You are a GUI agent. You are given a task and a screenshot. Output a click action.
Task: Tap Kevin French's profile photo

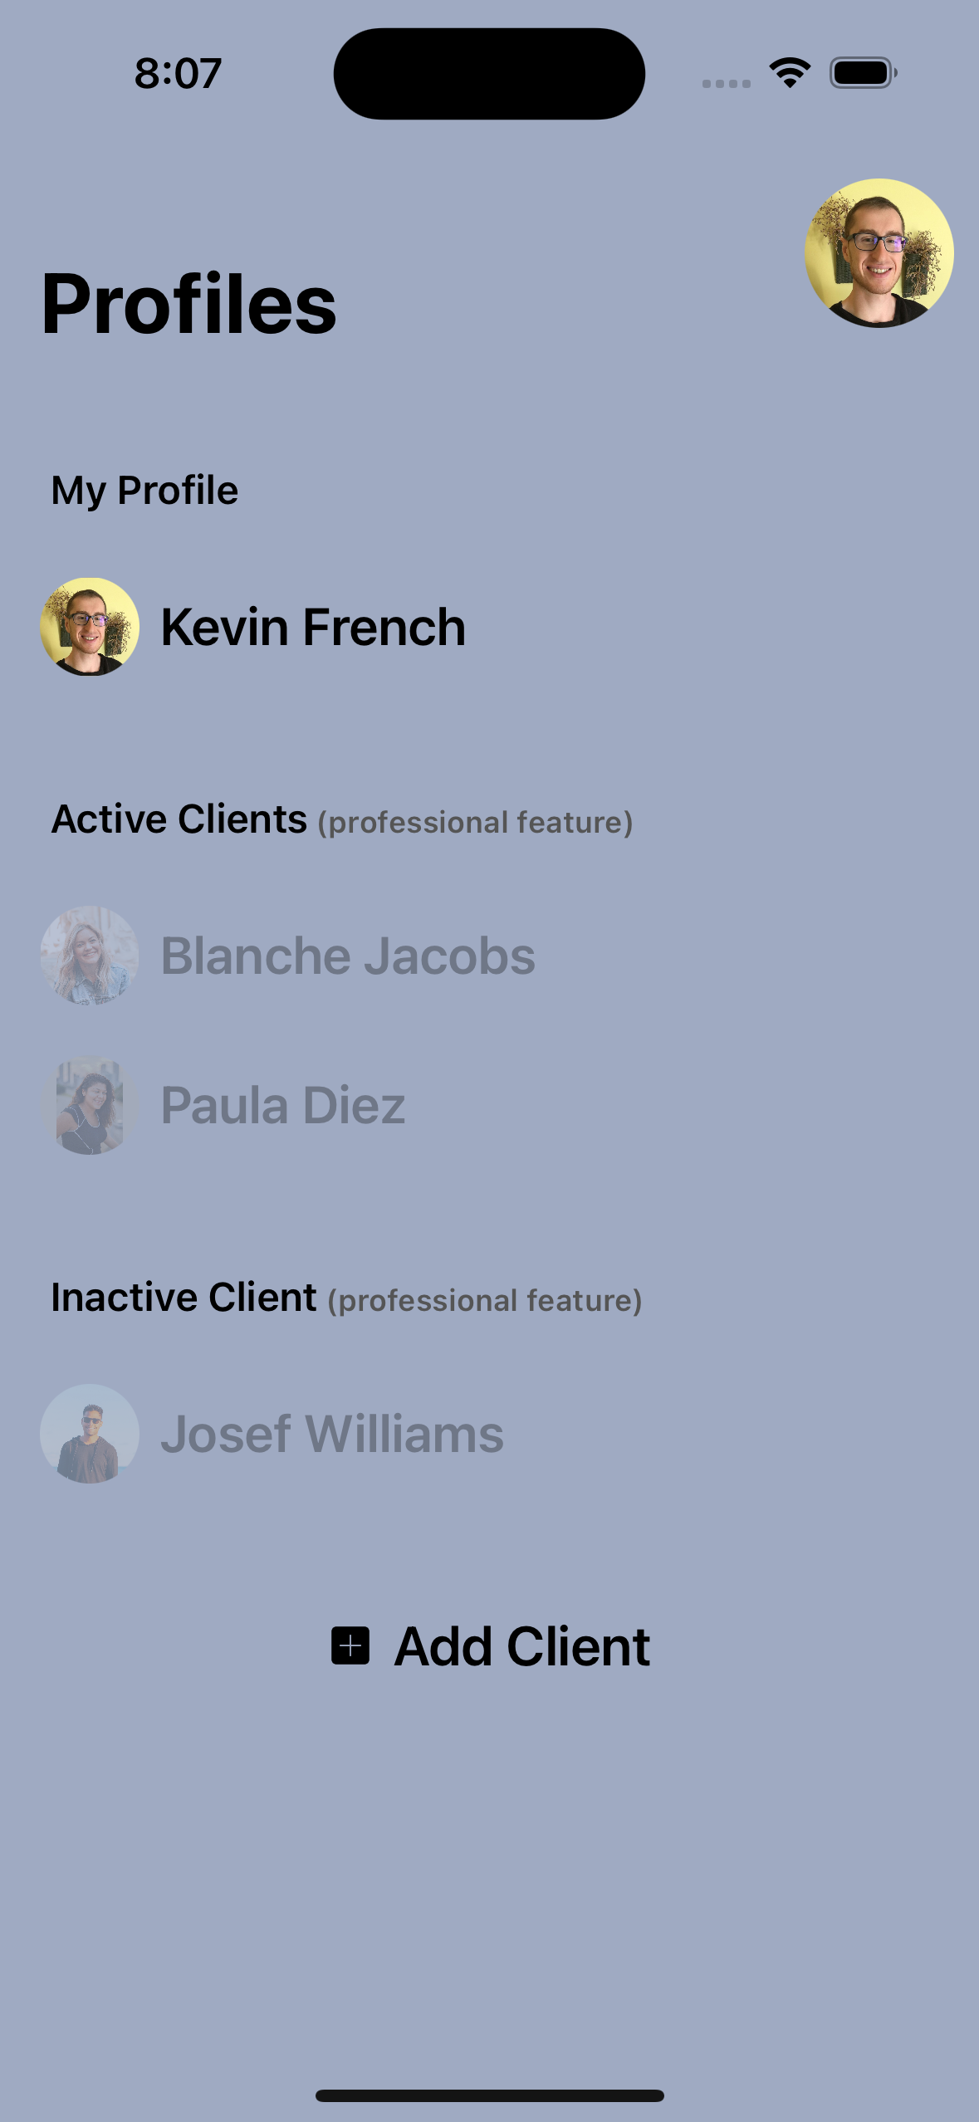click(90, 627)
